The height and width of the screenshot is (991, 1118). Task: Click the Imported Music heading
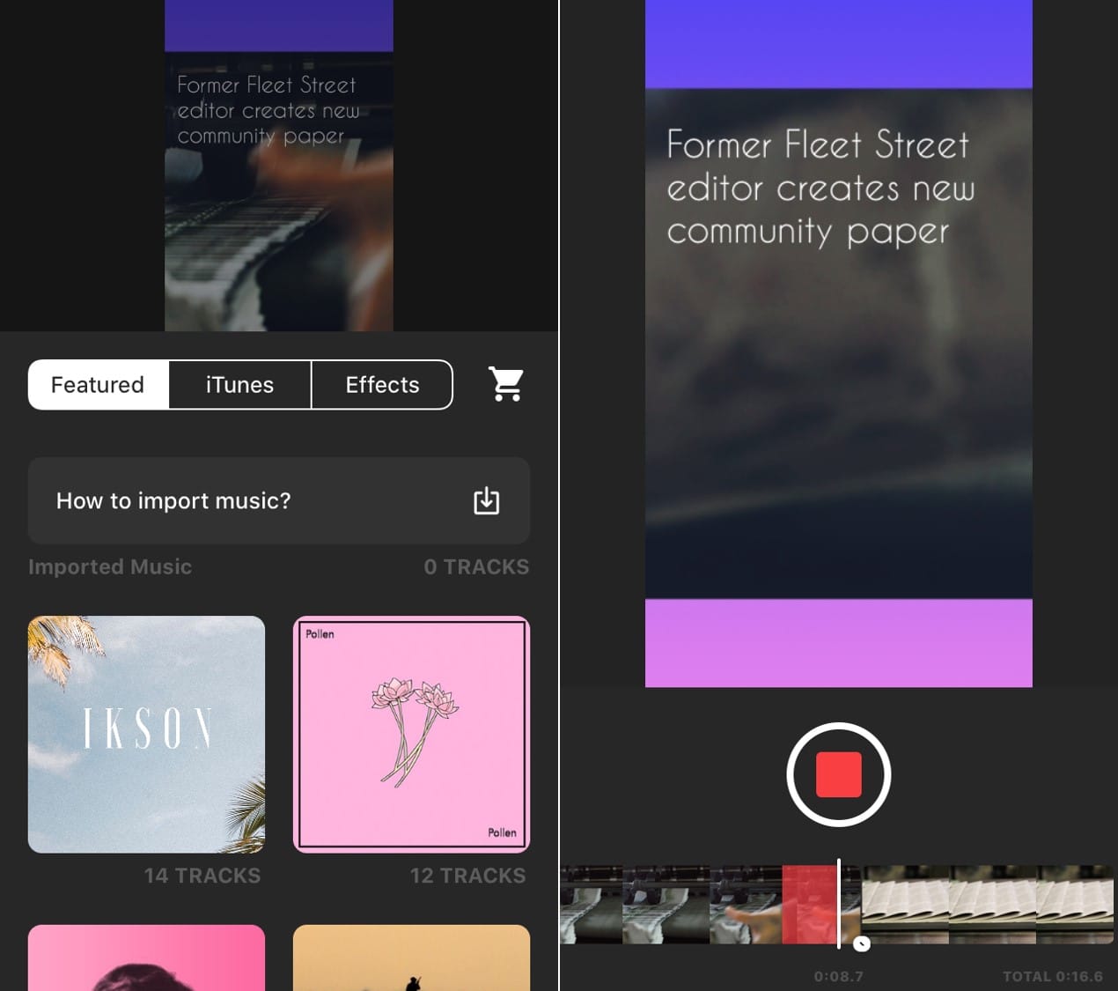tap(110, 566)
